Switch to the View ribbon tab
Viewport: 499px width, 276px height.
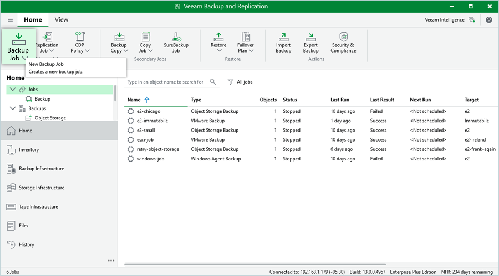coord(62,19)
